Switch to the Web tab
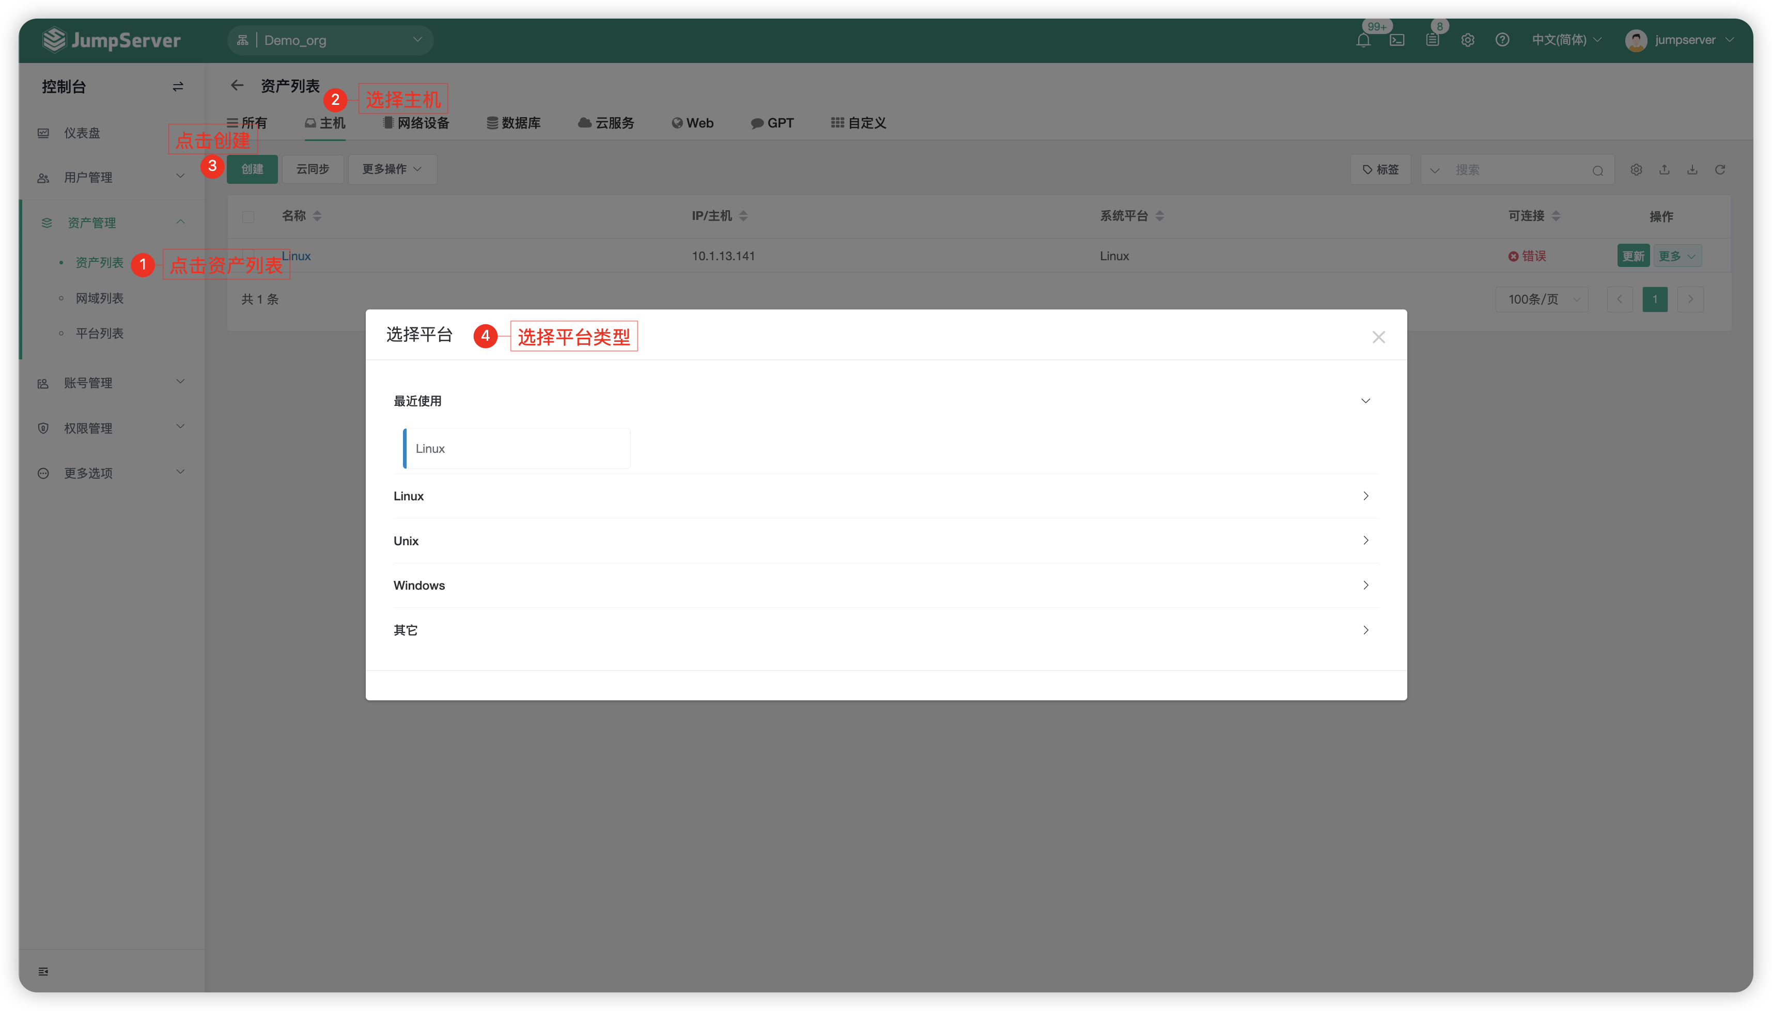Screen dimensions: 1772x1011 pos(693,123)
